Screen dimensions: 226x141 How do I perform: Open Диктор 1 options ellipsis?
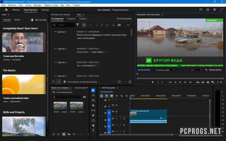pyautogui.click(x=55, y=32)
